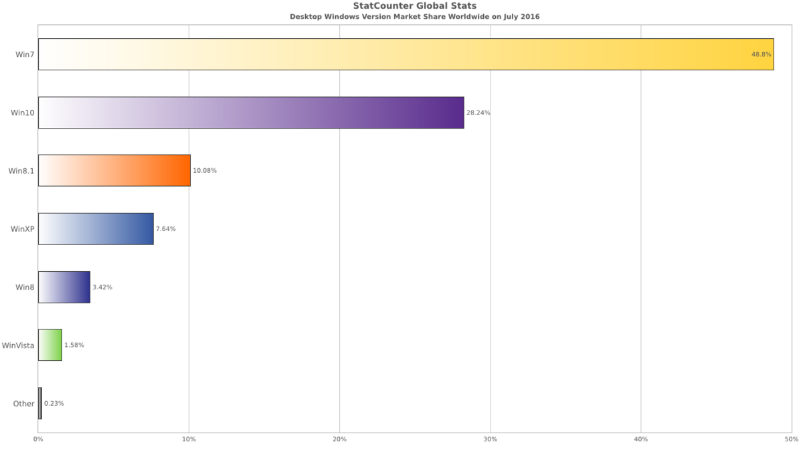Click the Win8.1 axis label
Screen dimensions: 803x452
tap(21, 171)
